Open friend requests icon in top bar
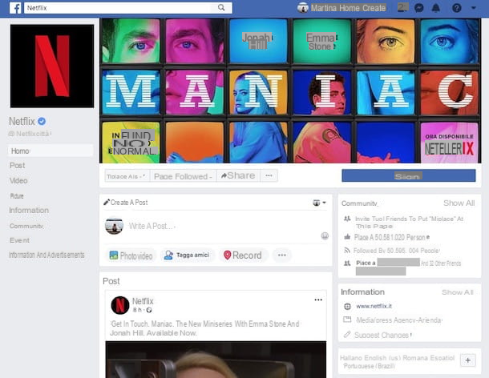This screenshot has height=378, width=489. click(402, 7)
